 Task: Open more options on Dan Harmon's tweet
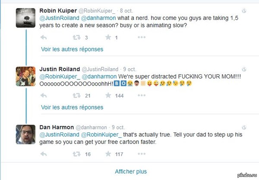click(x=142, y=154)
